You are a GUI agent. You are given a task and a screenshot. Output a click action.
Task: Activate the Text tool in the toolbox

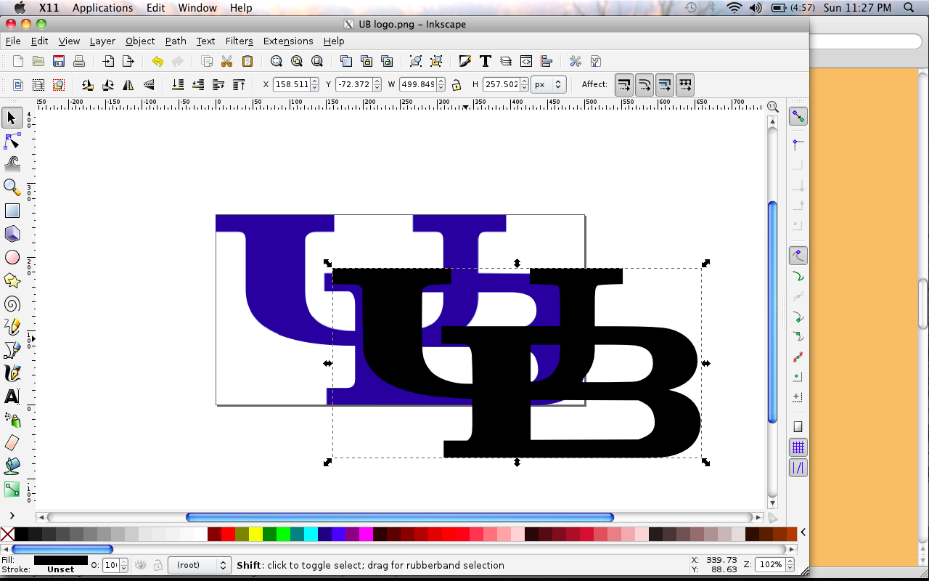pos(12,397)
